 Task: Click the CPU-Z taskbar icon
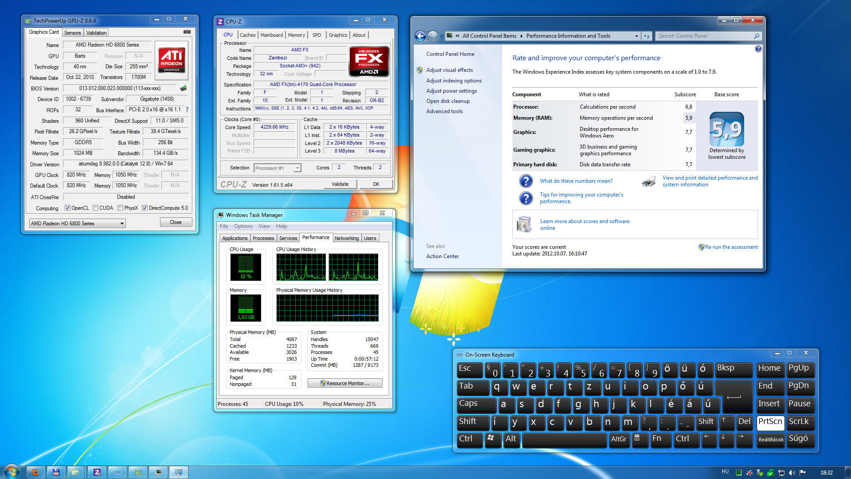(97, 472)
